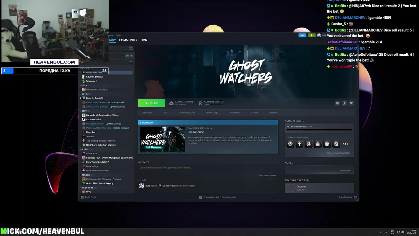The height and width of the screenshot is (236, 419).
Task: Open the Discussions tab
Action: [x=234, y=112]
